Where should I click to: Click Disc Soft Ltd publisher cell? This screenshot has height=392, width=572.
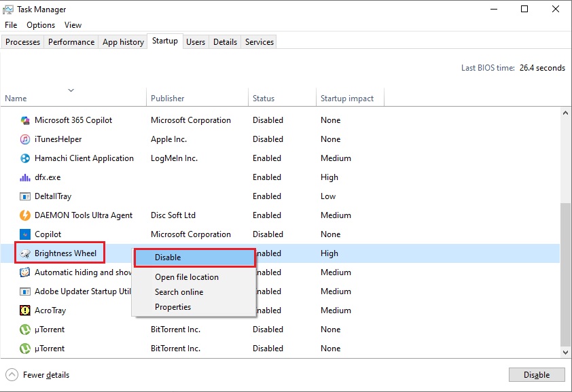pyautogui.click(x=173, y=215)
